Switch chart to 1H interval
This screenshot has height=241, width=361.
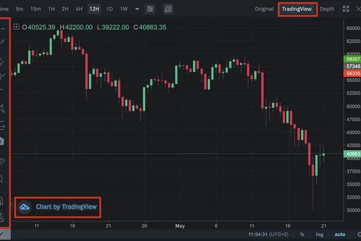coord(51,9)
